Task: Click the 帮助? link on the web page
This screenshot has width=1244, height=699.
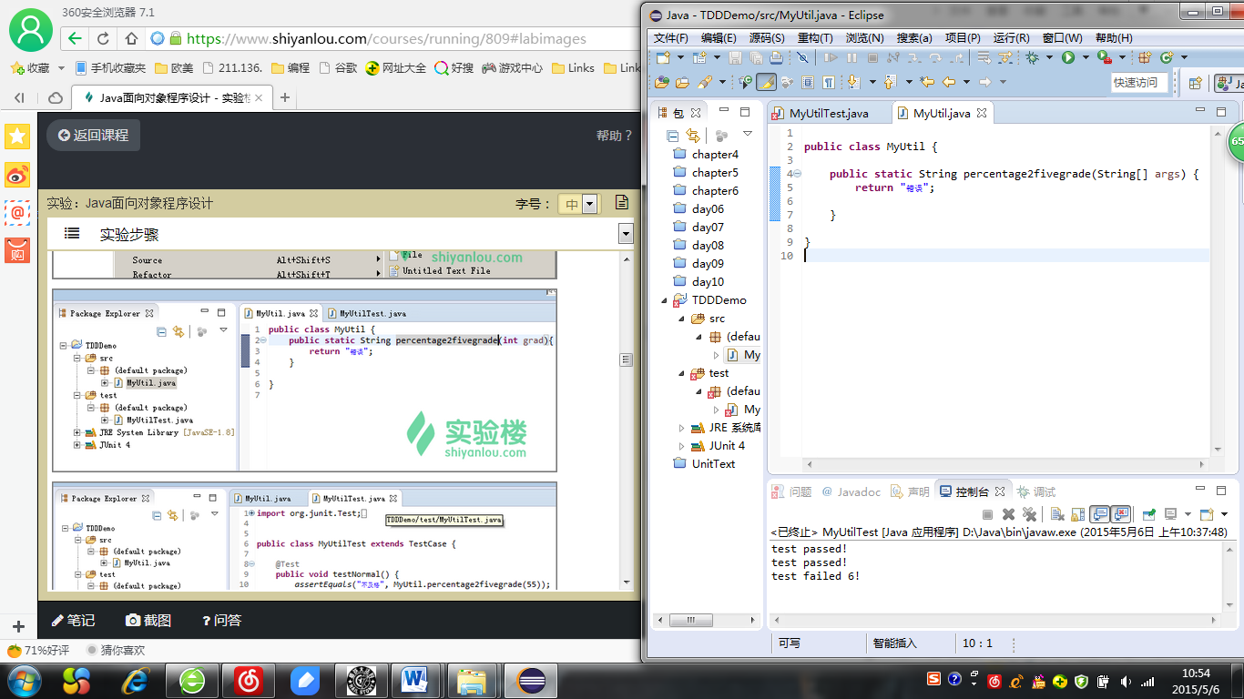Action: click(x=614, y=136)
